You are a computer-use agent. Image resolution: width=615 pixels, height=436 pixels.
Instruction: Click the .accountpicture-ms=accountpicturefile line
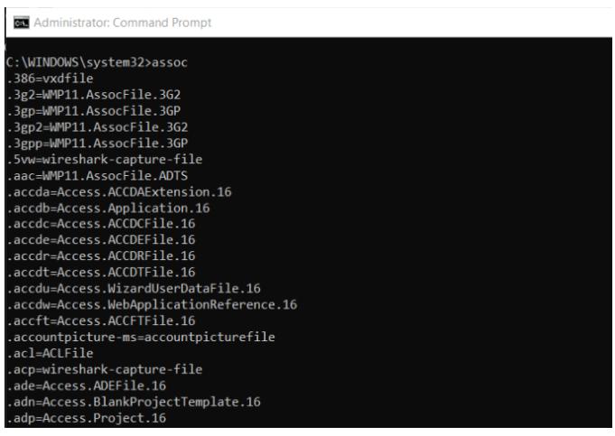pos(141,337)
